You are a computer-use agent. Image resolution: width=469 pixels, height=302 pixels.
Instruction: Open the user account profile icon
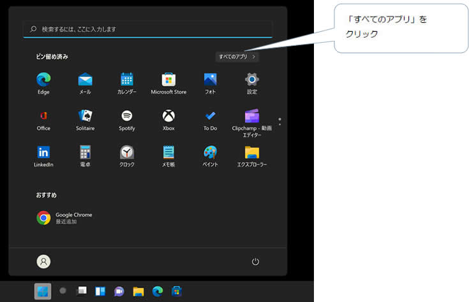pos(43,262)
